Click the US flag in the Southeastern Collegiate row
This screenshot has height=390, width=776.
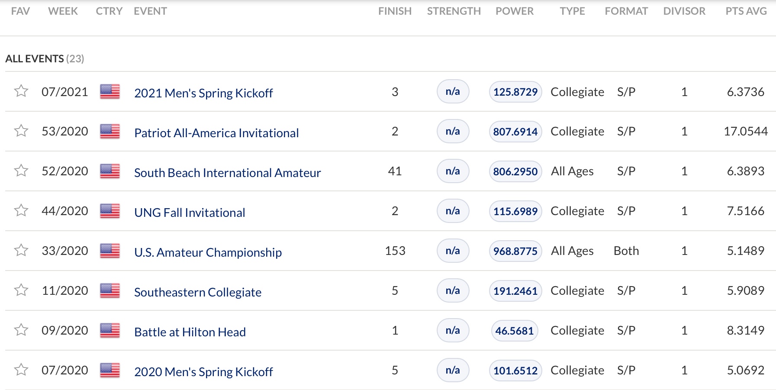pos(110,290)
